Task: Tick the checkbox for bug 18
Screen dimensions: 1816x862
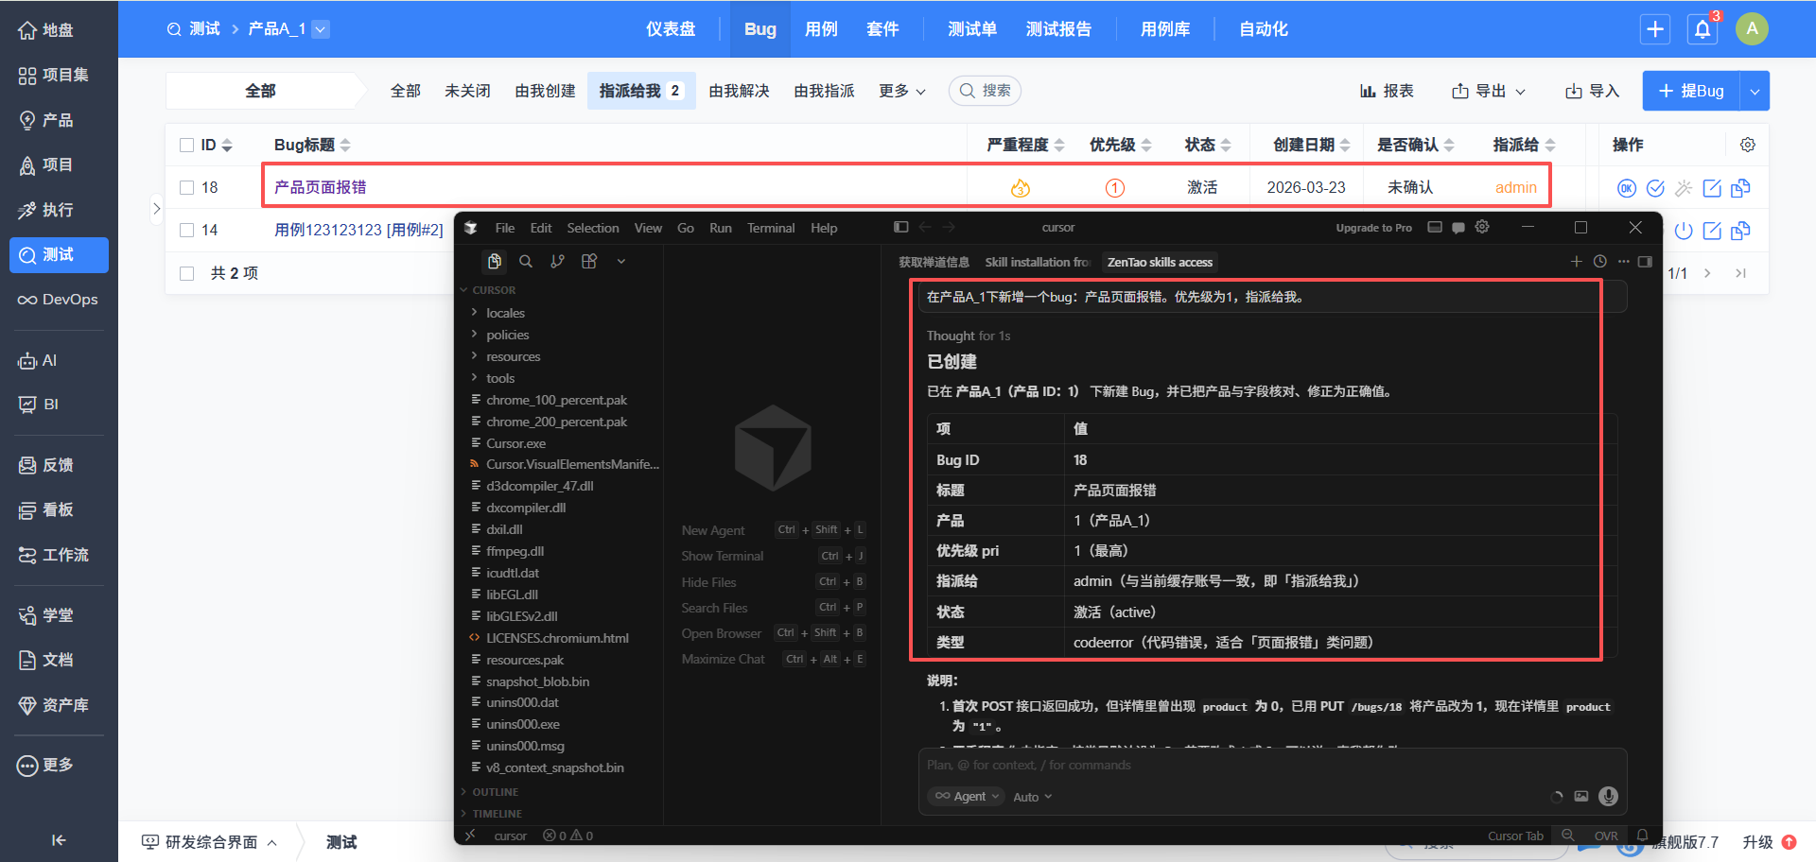Action: (x=186, y=188)
